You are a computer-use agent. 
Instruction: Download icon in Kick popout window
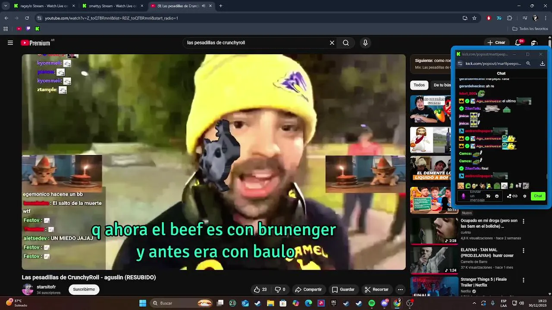point(543,63)
